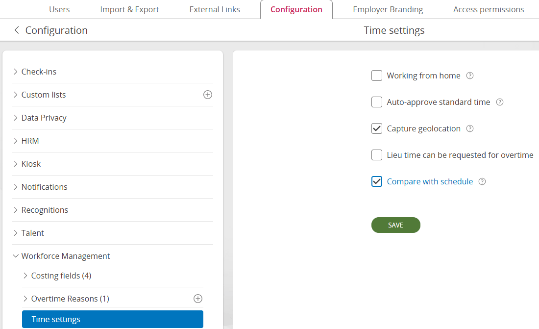Enable the Working from home checkbox
The height and width of the screenshot is (329, 539).
(x=377, y=76)
